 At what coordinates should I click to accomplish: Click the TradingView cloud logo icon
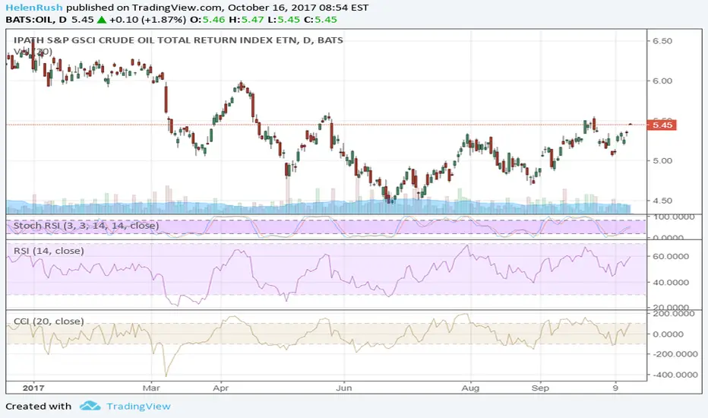90,406
